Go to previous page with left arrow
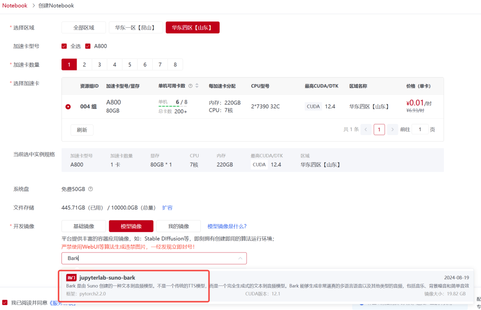The image size is (481, 310). 366,130
